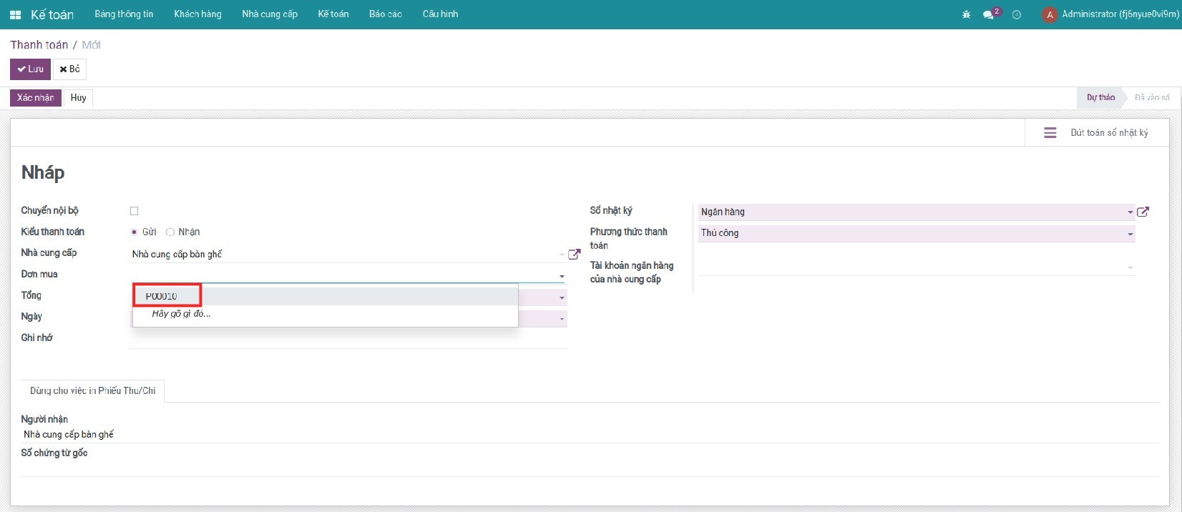The height and width of the screenshot is (512, 1182).
Task: Choose P00010 from the dropdown list
Action: (x=162, y=296)
